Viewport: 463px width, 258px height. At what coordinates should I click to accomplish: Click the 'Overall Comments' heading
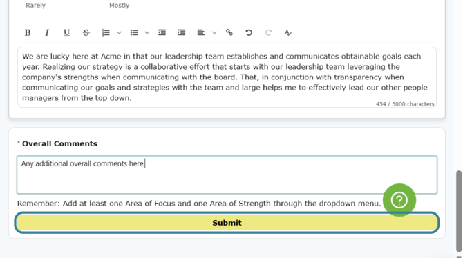click(59, 143)
